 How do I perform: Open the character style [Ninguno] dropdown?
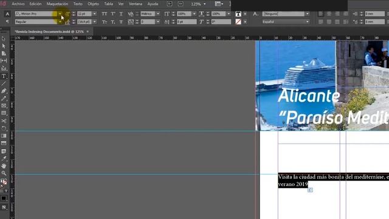tap(308, 14)
